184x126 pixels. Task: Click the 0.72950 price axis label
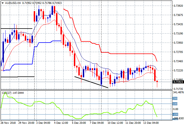178,43
